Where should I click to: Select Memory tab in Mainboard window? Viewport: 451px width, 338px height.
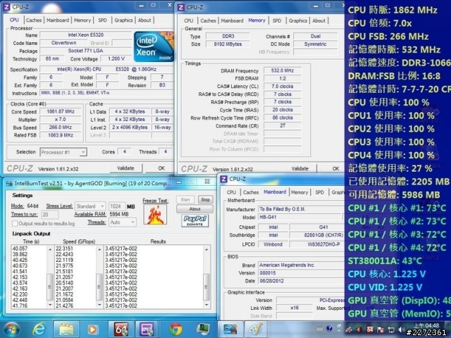click(x=299, y=192)
